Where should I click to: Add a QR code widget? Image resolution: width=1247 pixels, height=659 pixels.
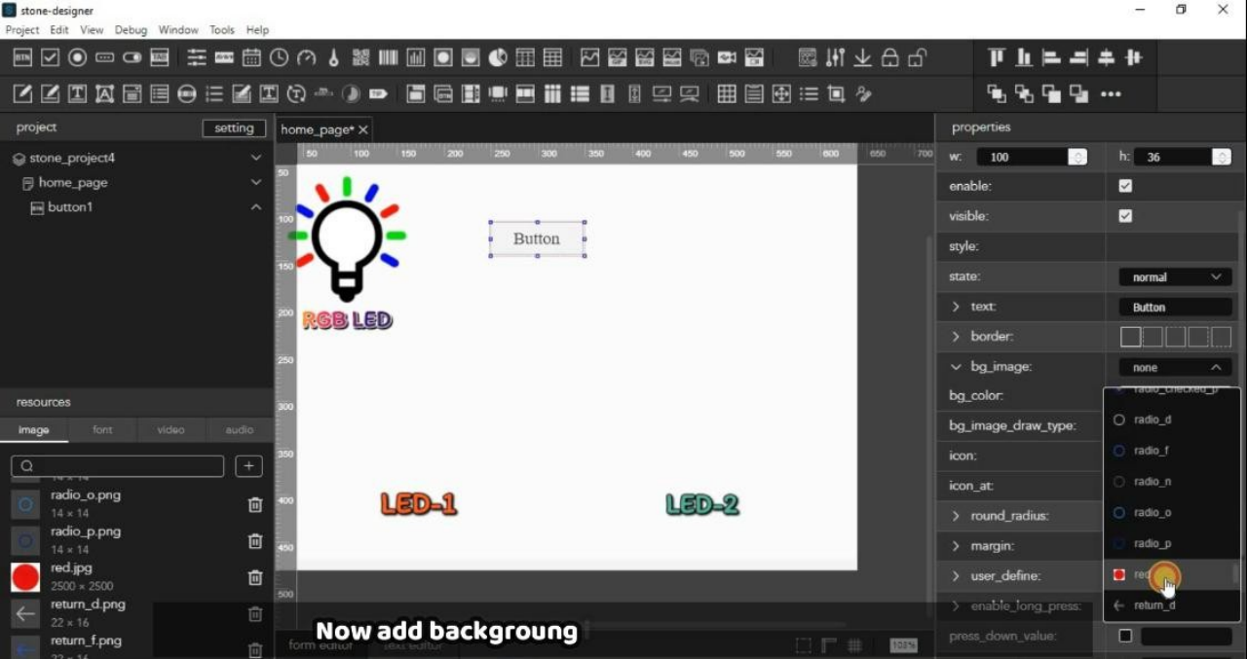click(x=360, y=58)
